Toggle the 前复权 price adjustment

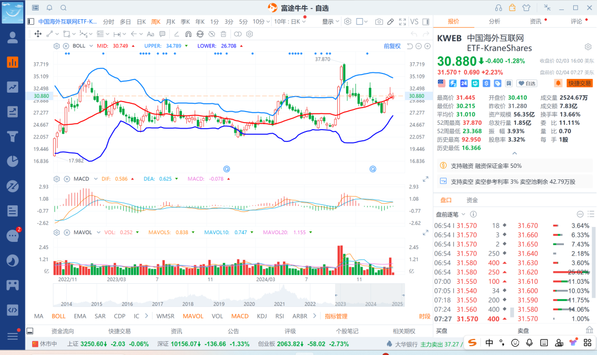point(392,46)
